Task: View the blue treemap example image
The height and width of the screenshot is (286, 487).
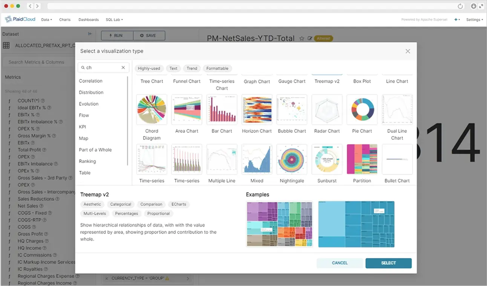Action: 356,224
